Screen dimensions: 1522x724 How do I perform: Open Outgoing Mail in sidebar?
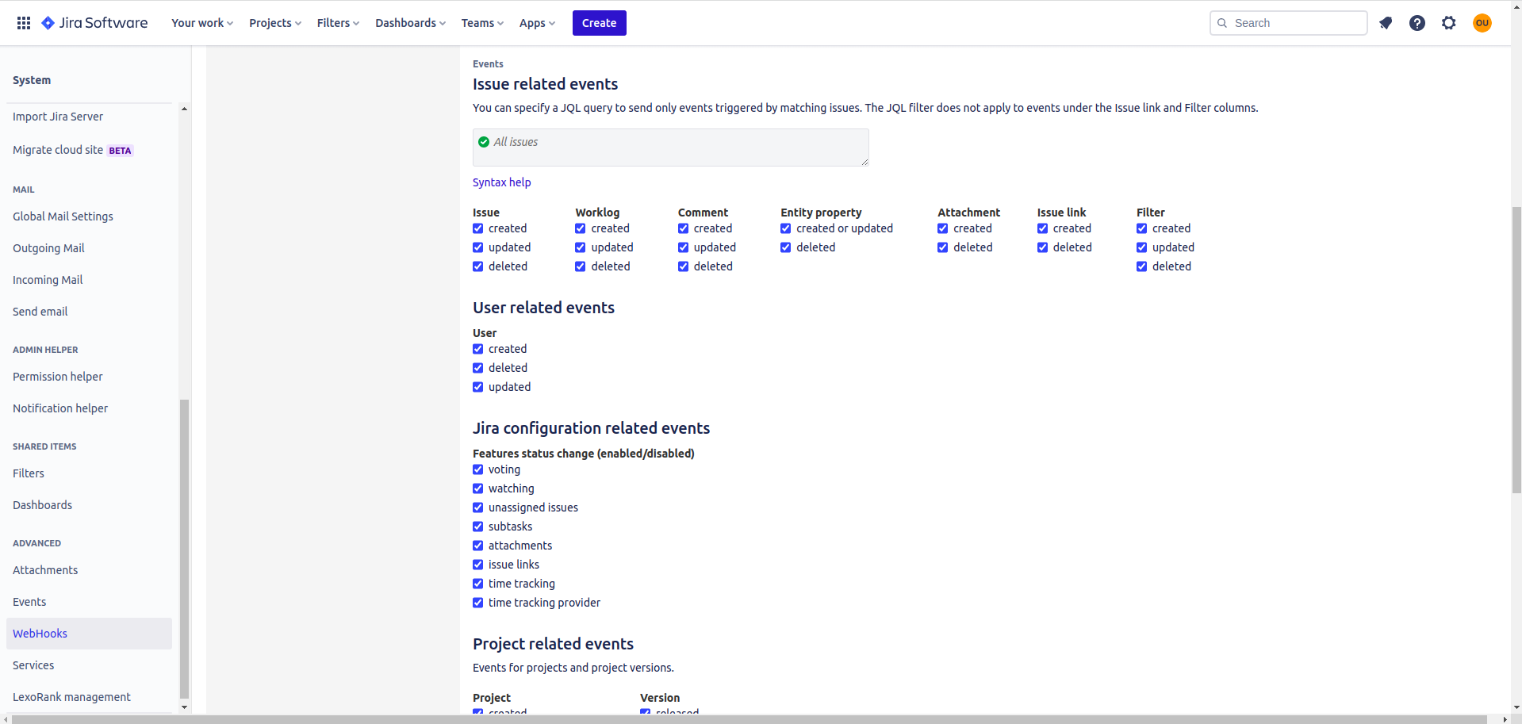coord(48,248)
